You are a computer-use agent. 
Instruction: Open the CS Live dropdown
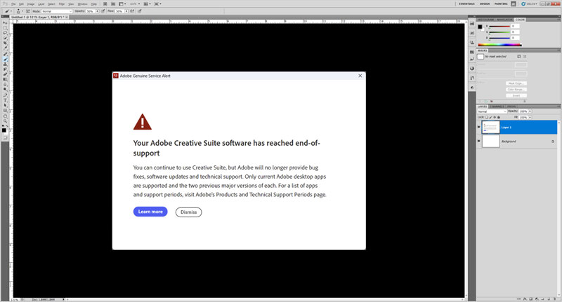click(530, 4)
